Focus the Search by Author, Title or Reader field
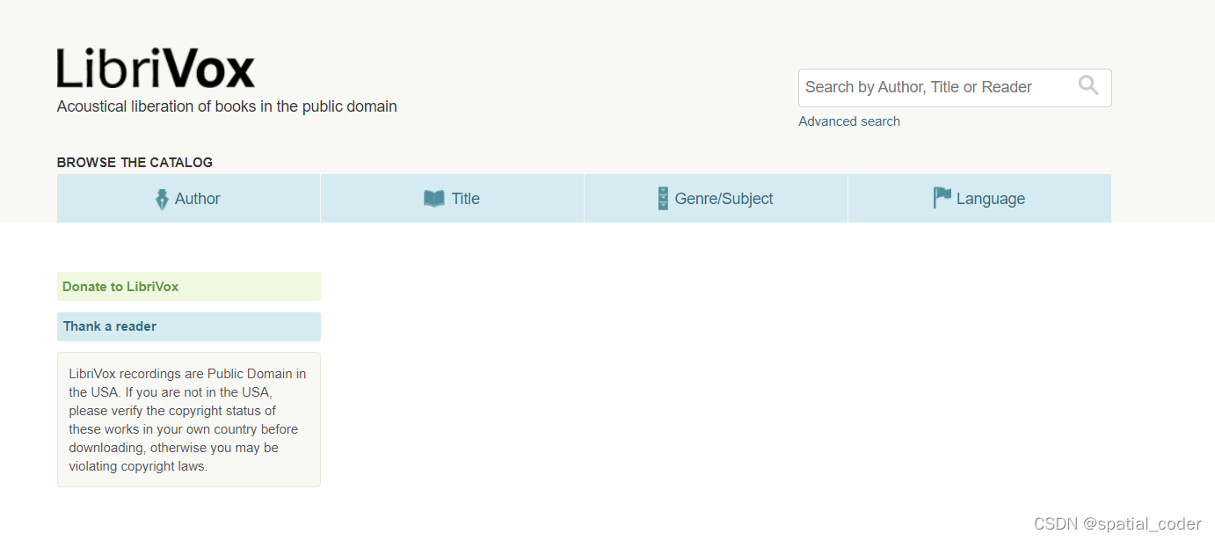 pyautogui.click(x=955, y=88)
